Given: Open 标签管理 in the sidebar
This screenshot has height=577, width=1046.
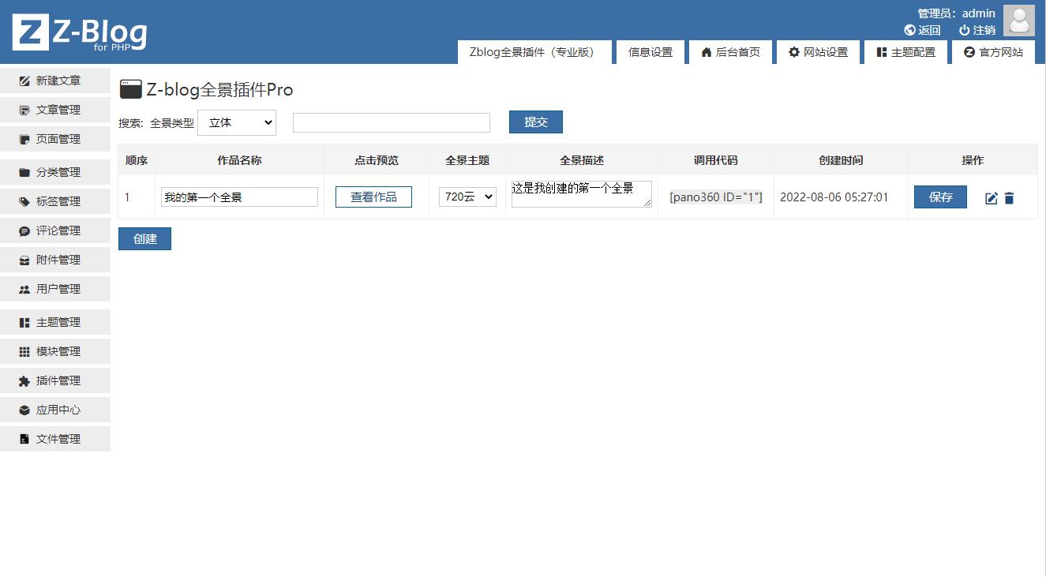Looking at the screenshot, I should pyautogui.click(x=55, y=201).
